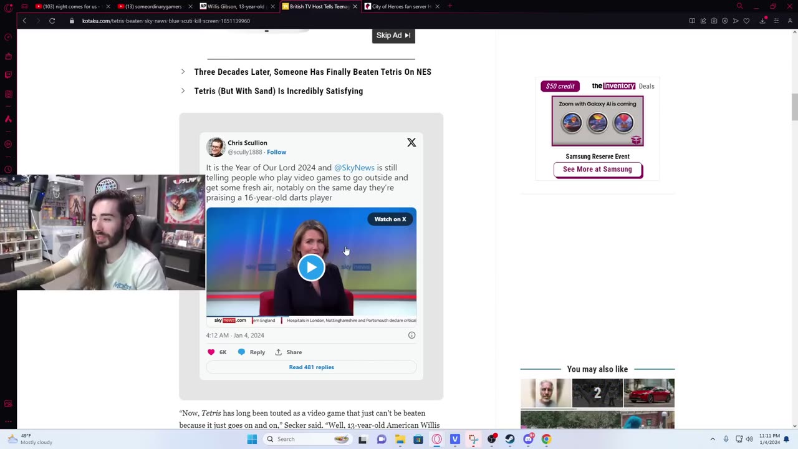Screen dimensions: 798x449
Task: Open Discord from the taskbar
Action: [528, 439]
